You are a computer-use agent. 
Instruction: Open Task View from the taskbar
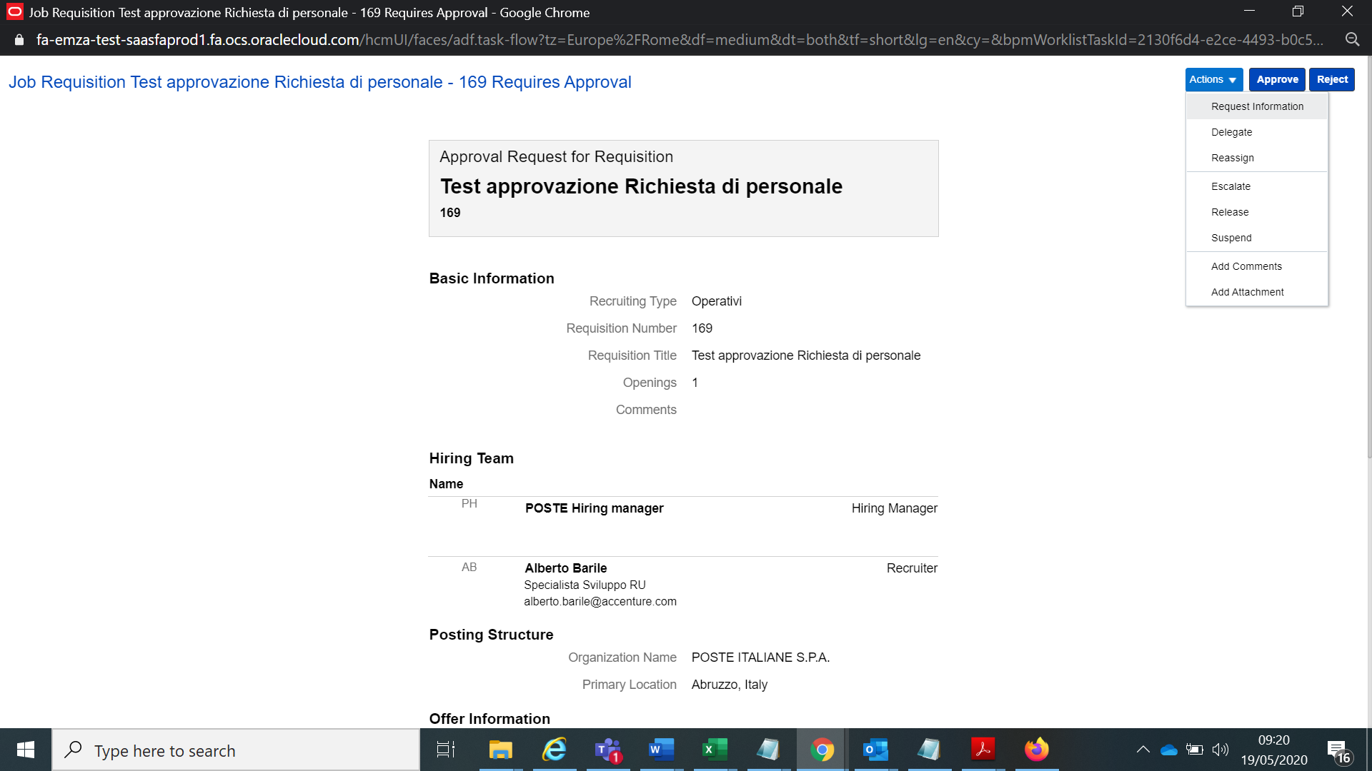click(x=444, y=750)
